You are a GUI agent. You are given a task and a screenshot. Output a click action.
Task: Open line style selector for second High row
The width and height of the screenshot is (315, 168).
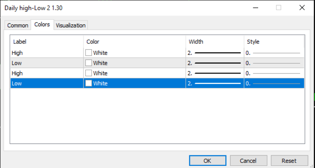click(x=274, y=73)
